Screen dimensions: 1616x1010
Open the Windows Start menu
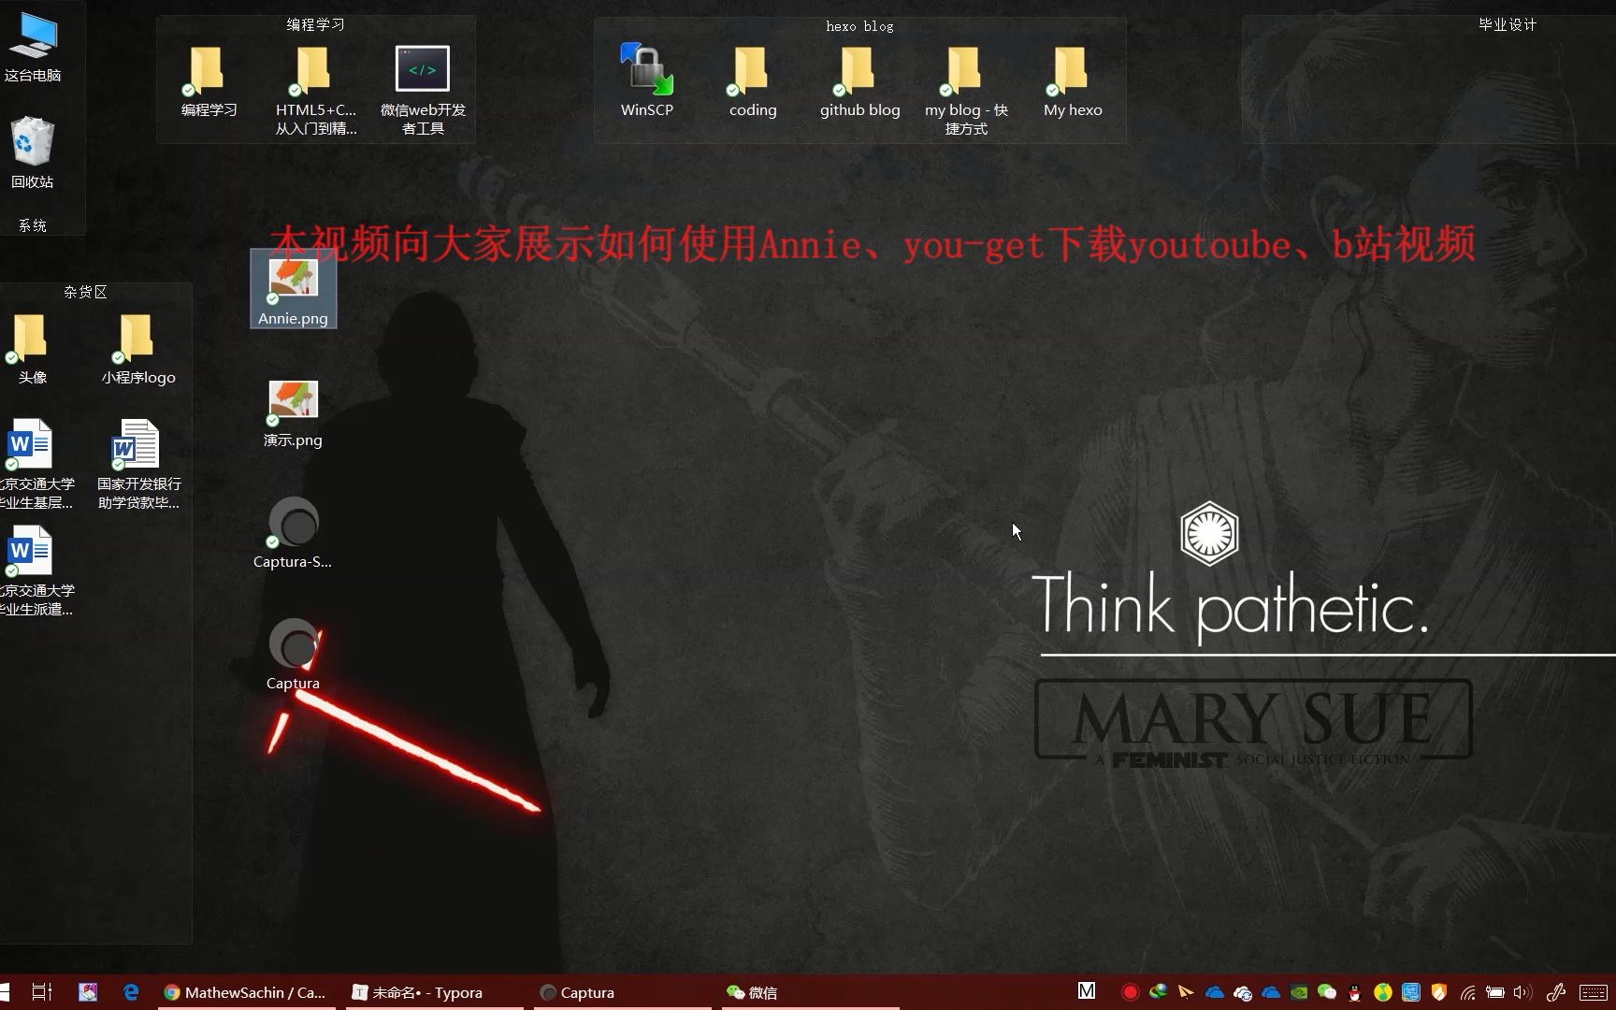(5, 992)
